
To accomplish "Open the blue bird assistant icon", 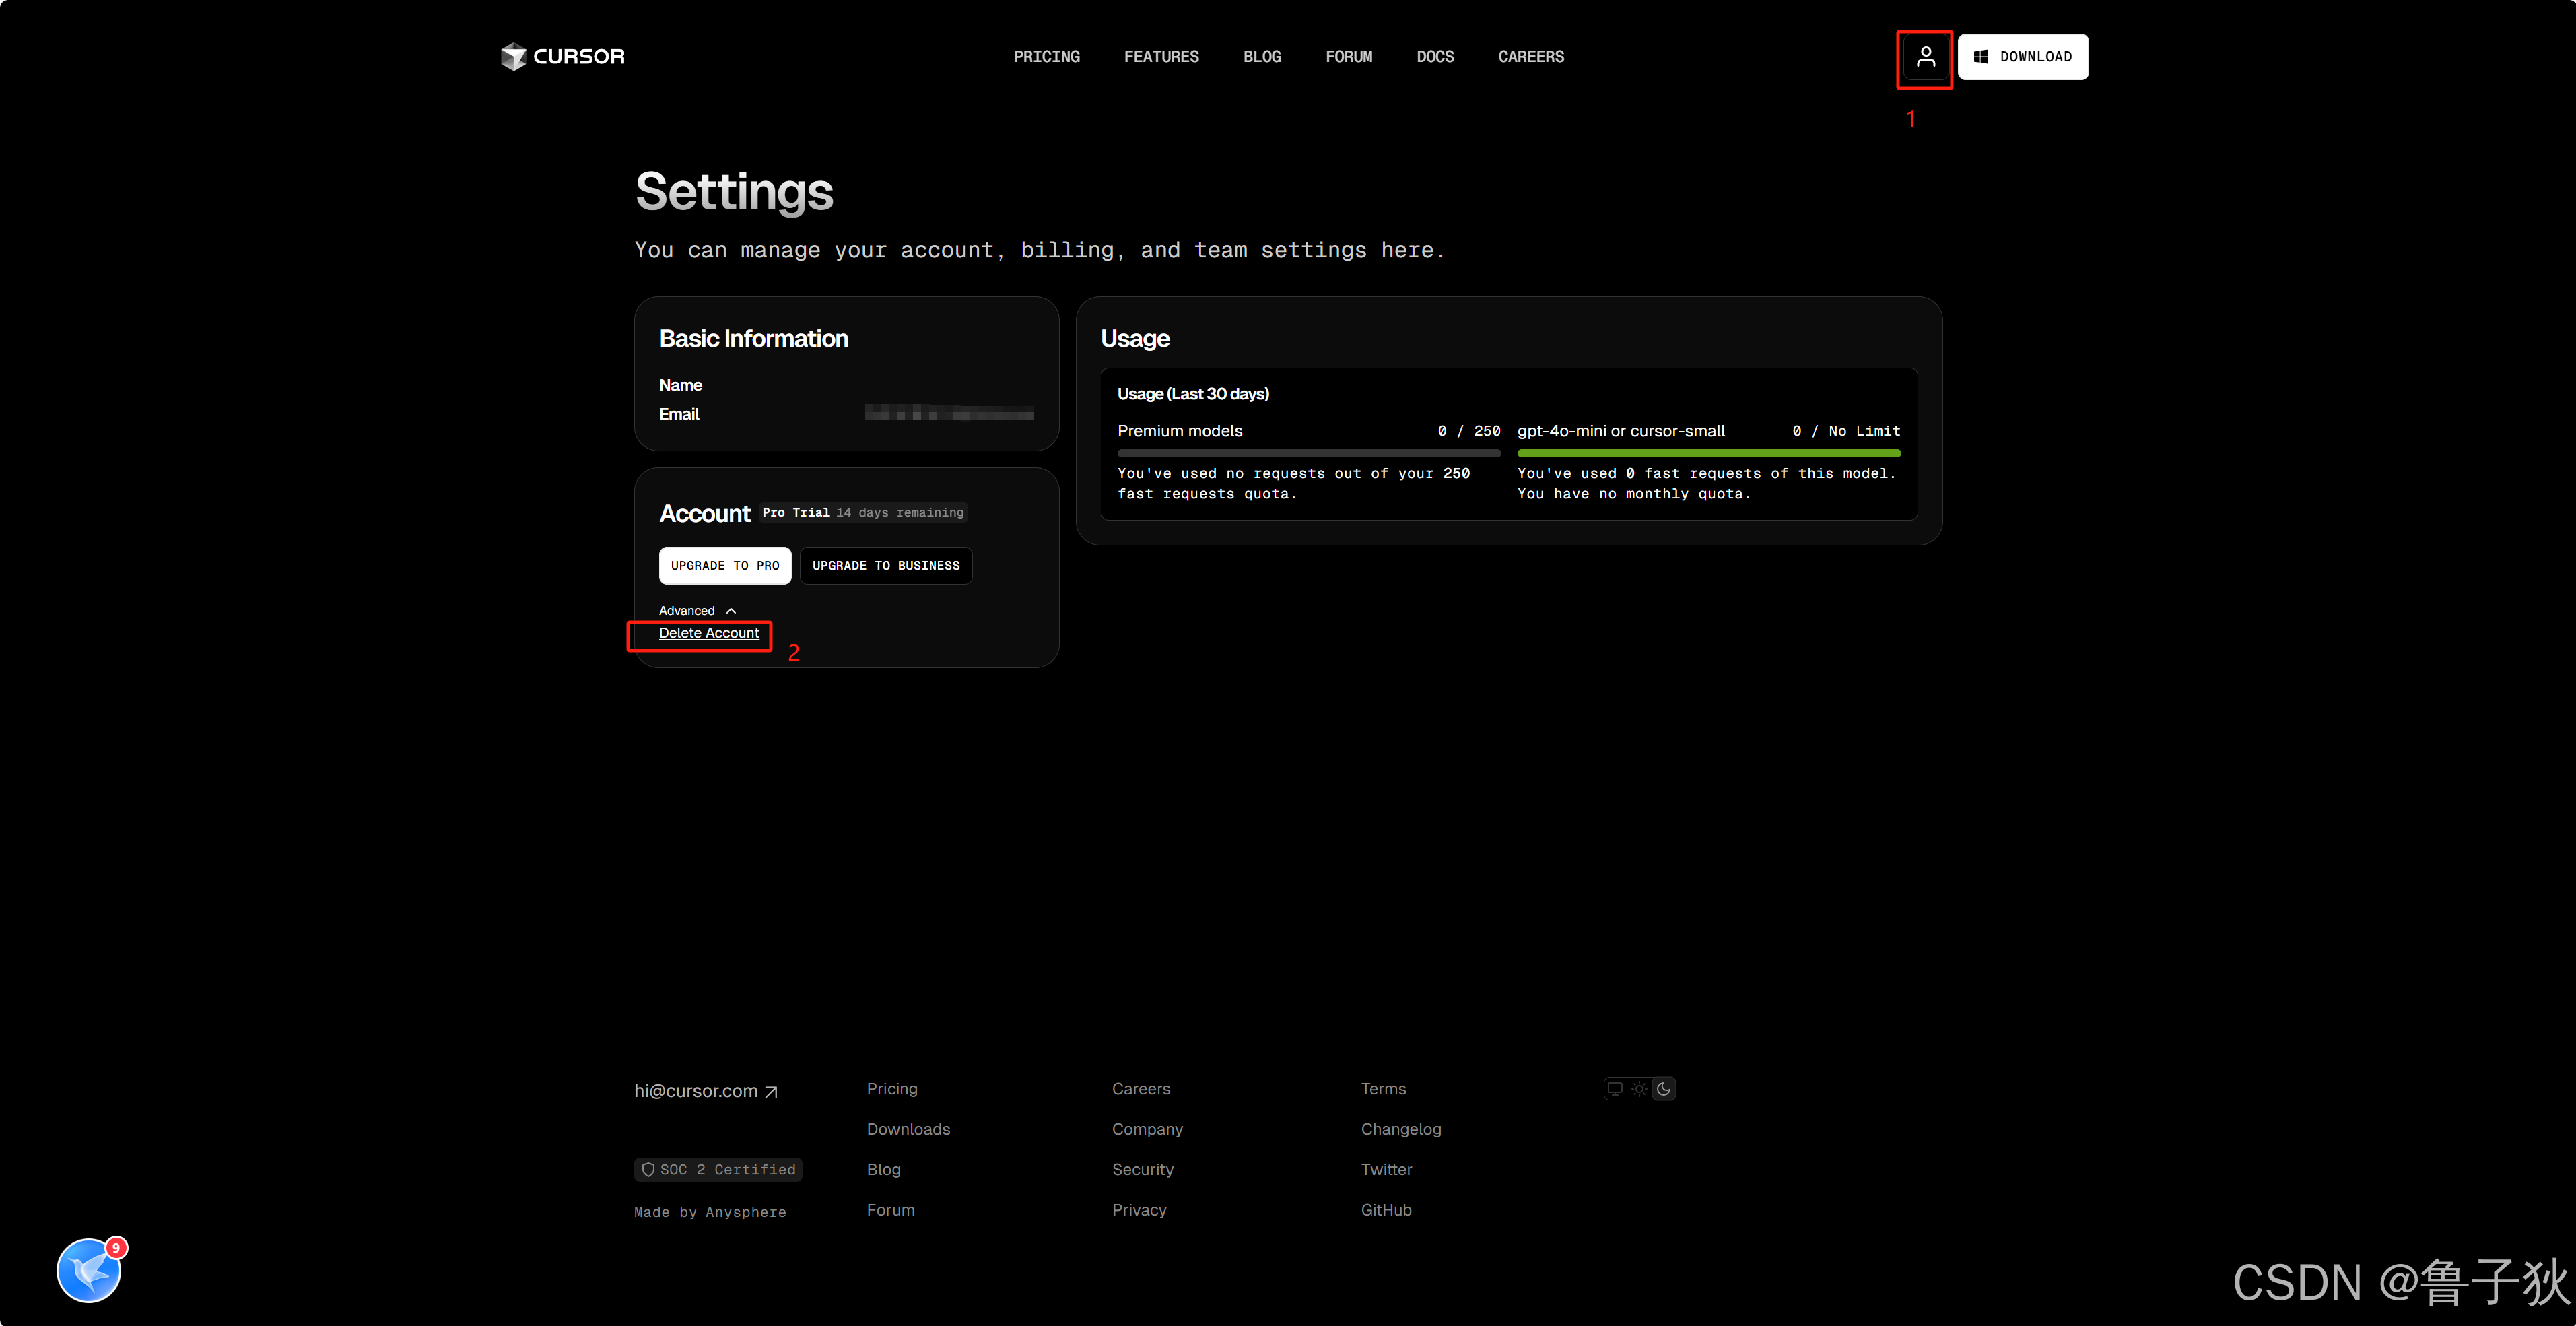I will click(x=89, y=1270).
